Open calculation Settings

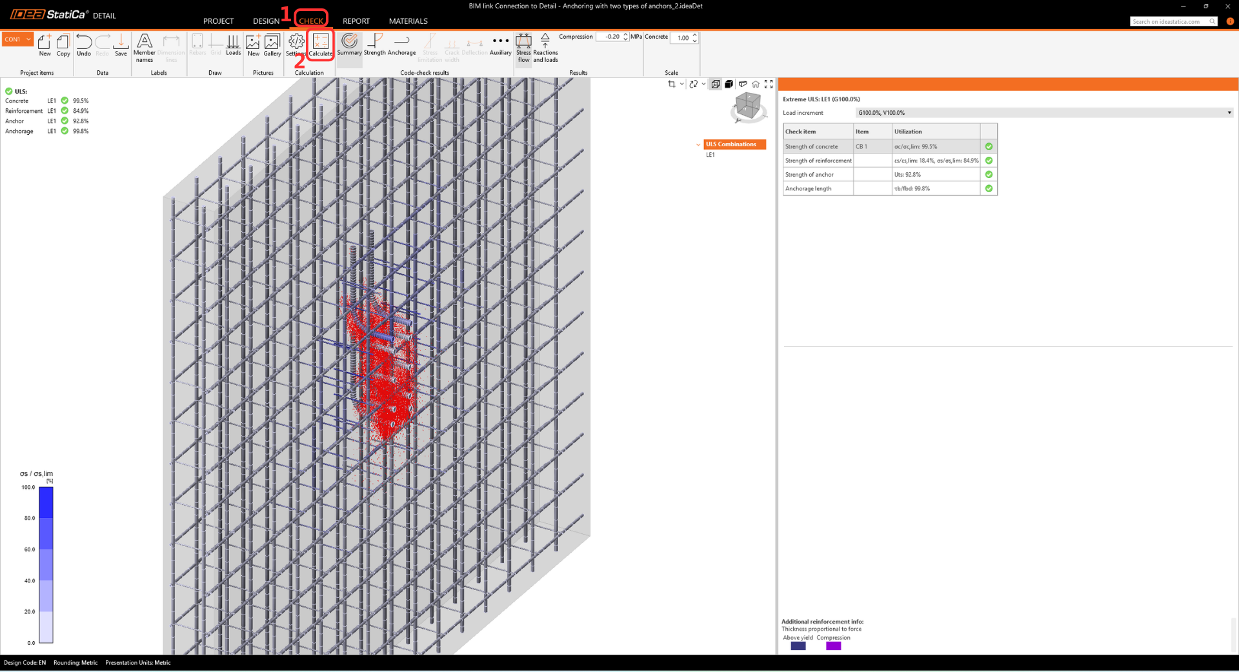pos(296,44)
